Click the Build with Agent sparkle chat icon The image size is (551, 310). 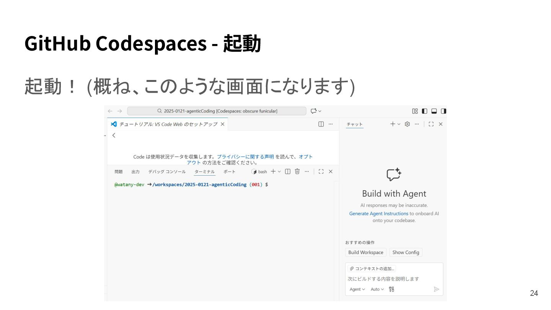(x=394, y=175)
